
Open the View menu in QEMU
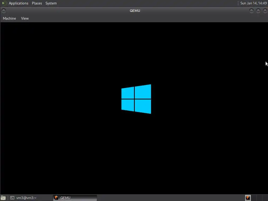click(x=25, y=19)
